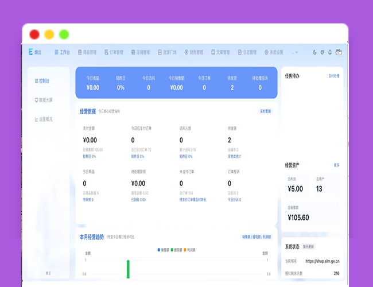Click the green bar in trend chart
Screen dimensions: 373x287
pyautogui.click(x=128, y=269)
